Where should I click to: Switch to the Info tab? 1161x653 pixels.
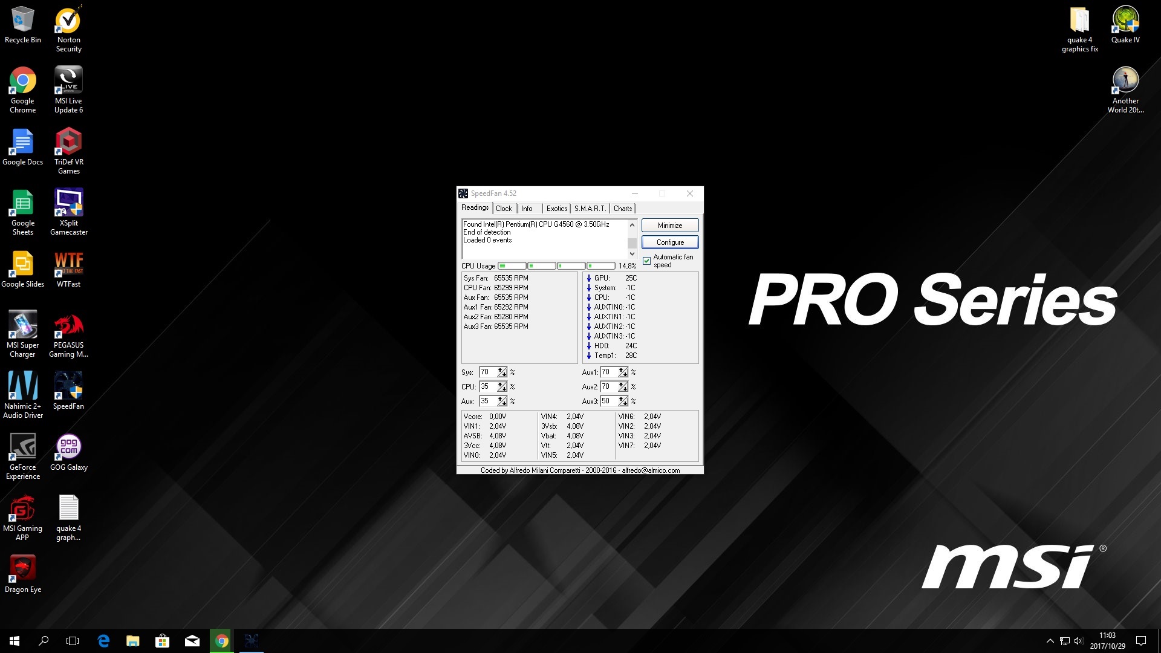tap(527, 209)
